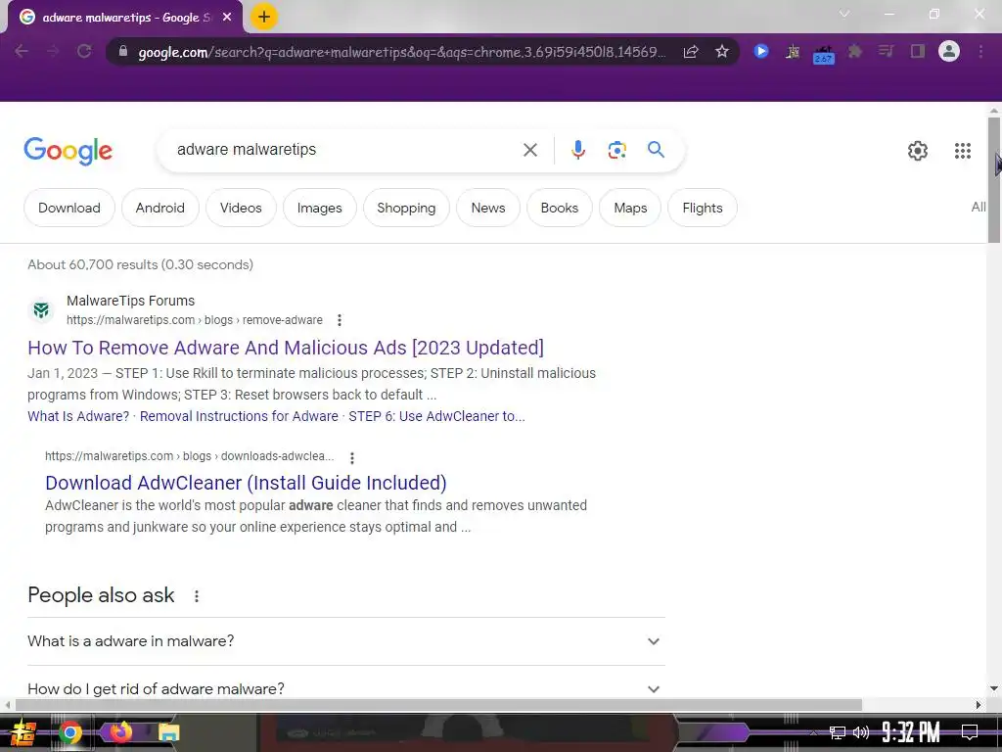Expand 'What is a adware in malware?' question
This screenshot has height=752, width=1002.
(x=345, y=640)
